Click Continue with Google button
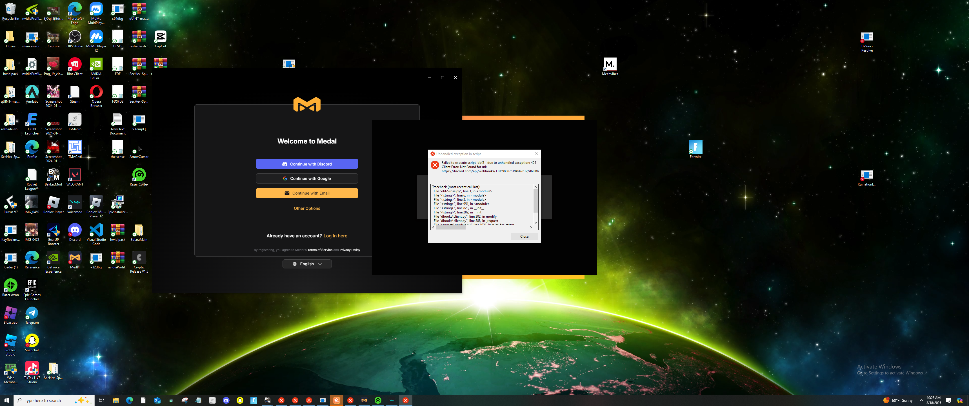 pos(306,178)
